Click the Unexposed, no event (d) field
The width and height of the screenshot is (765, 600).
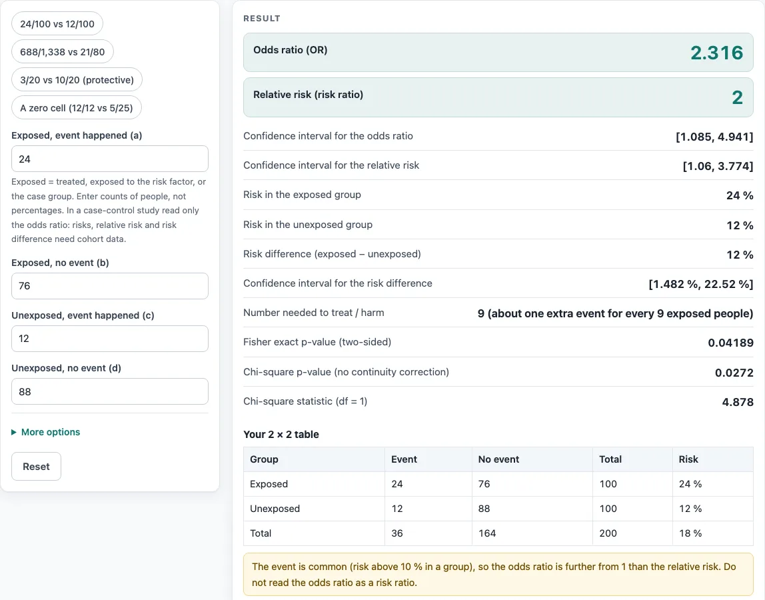110,391
